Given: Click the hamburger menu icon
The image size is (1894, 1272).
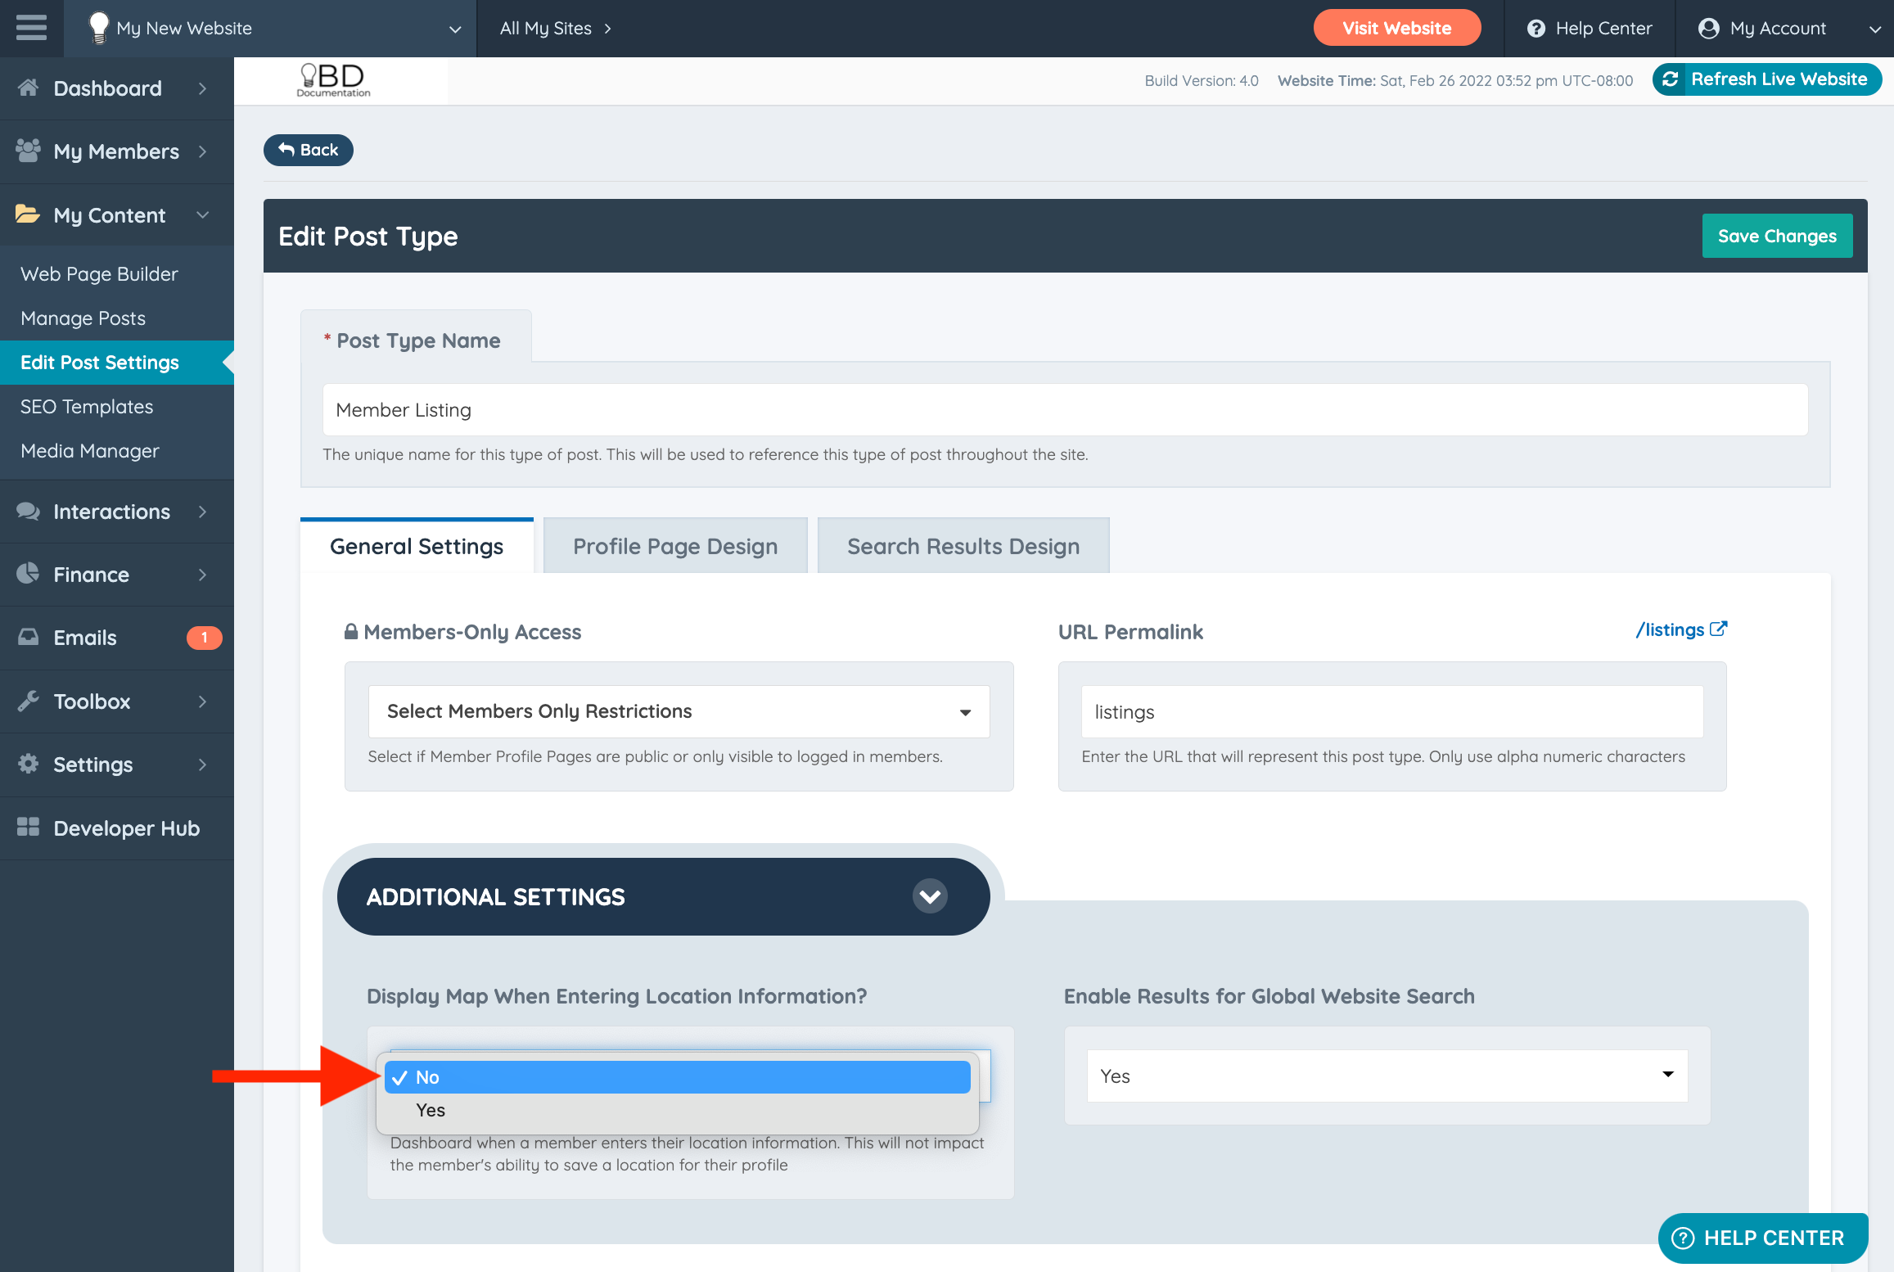Looking at the screenshot, I should tap(31, 28).
